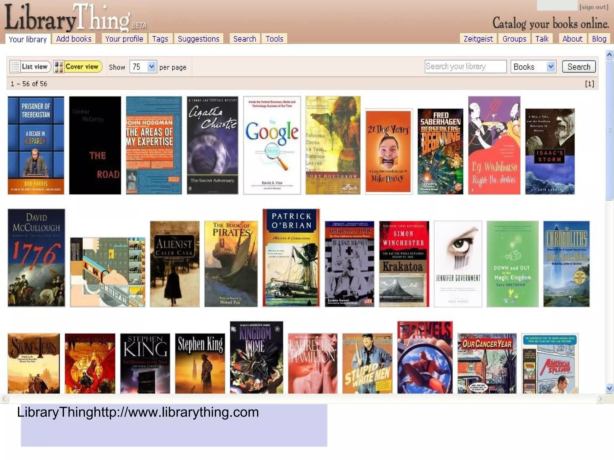
Task: Open the Tags tab
Action: coord(160,39)
